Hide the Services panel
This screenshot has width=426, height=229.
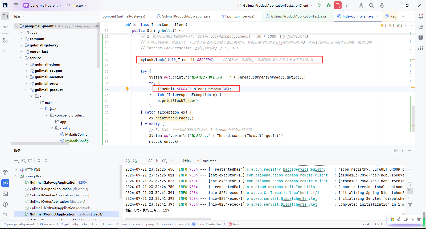pos(409,150)
